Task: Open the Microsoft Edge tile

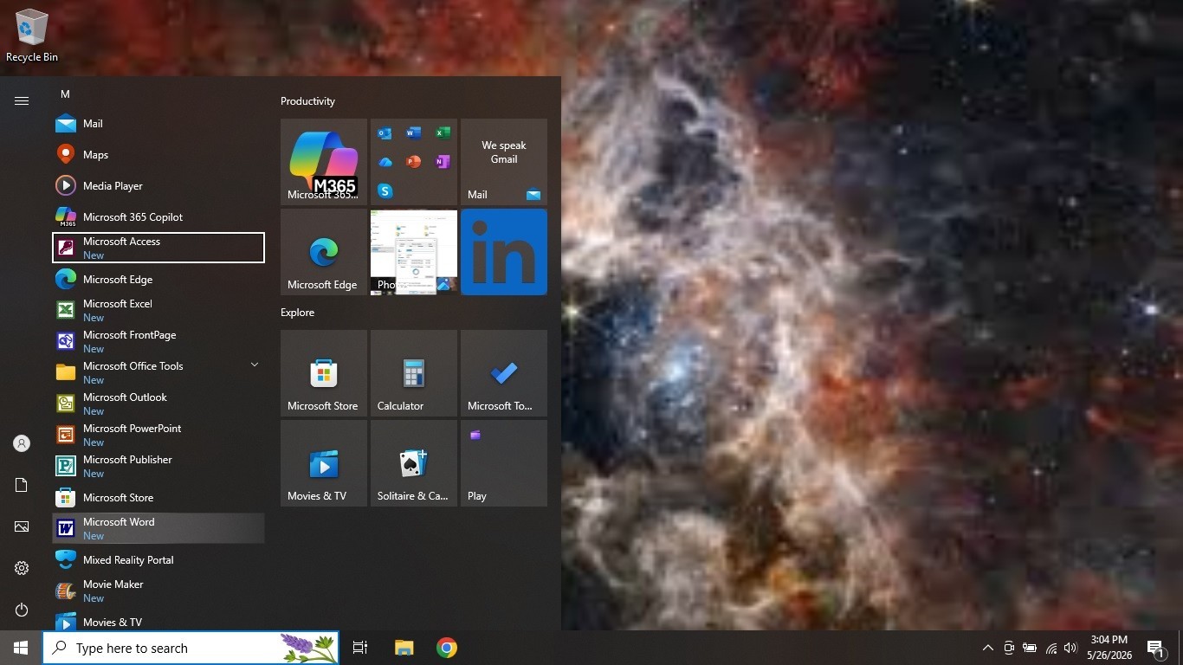Action: 324,252
